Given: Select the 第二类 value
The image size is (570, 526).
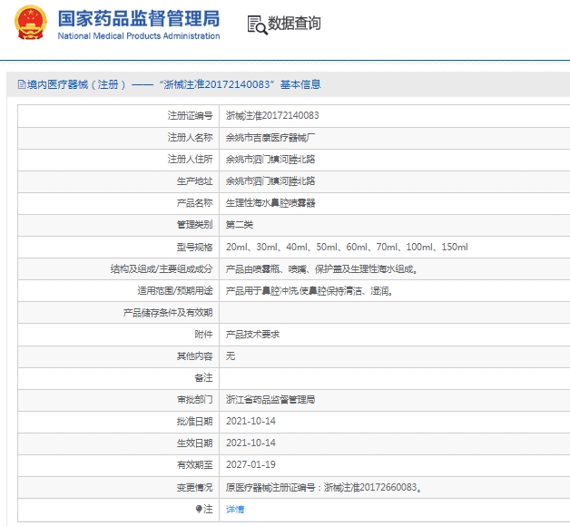Looking at the screenshot, I should [240, 225].
